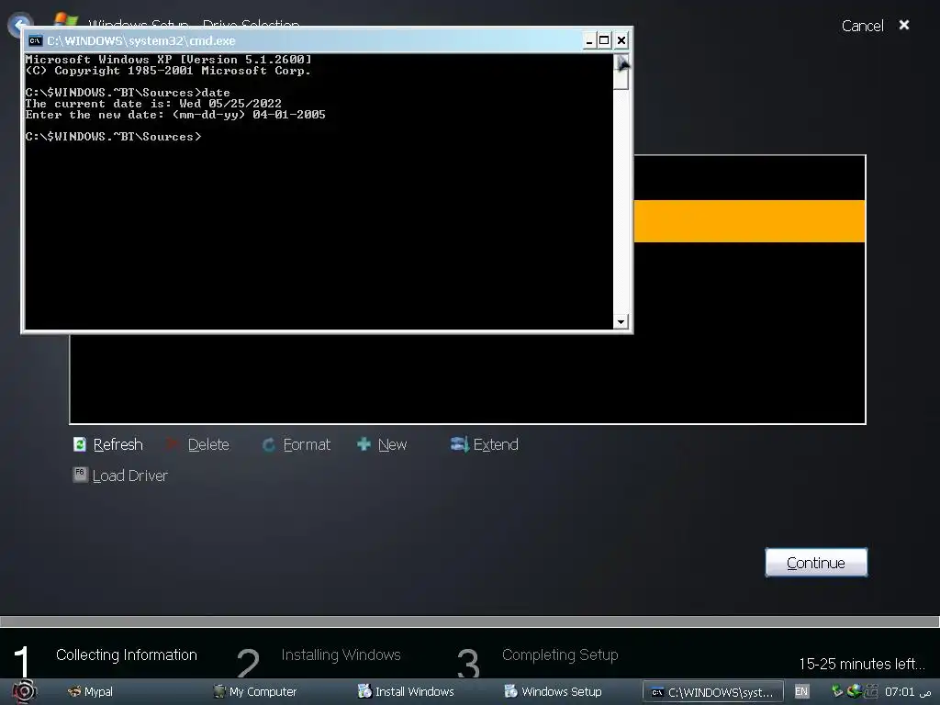Select the orange highlighted drive row

(x=749, y=222)
